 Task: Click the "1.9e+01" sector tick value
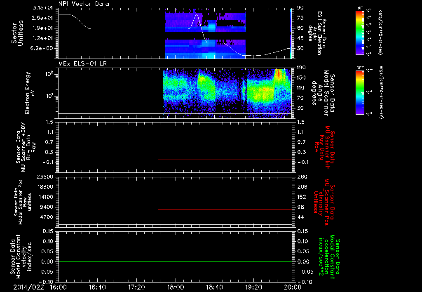point(42,28)
